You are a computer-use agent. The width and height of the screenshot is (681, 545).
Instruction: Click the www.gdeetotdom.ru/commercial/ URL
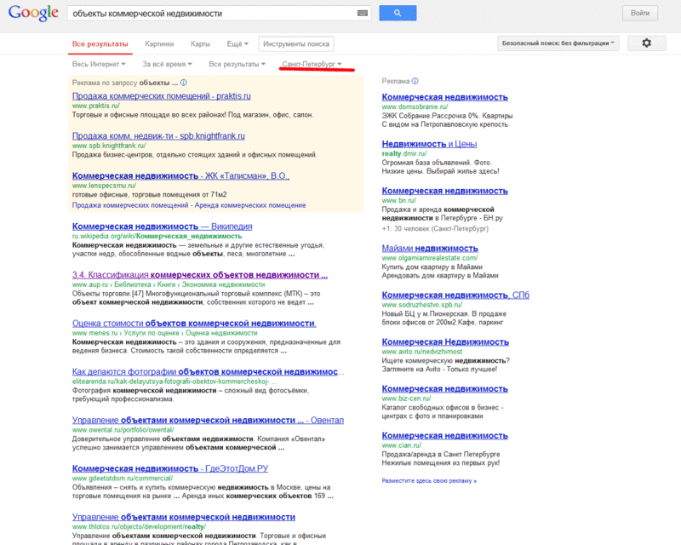pos(123,478)
